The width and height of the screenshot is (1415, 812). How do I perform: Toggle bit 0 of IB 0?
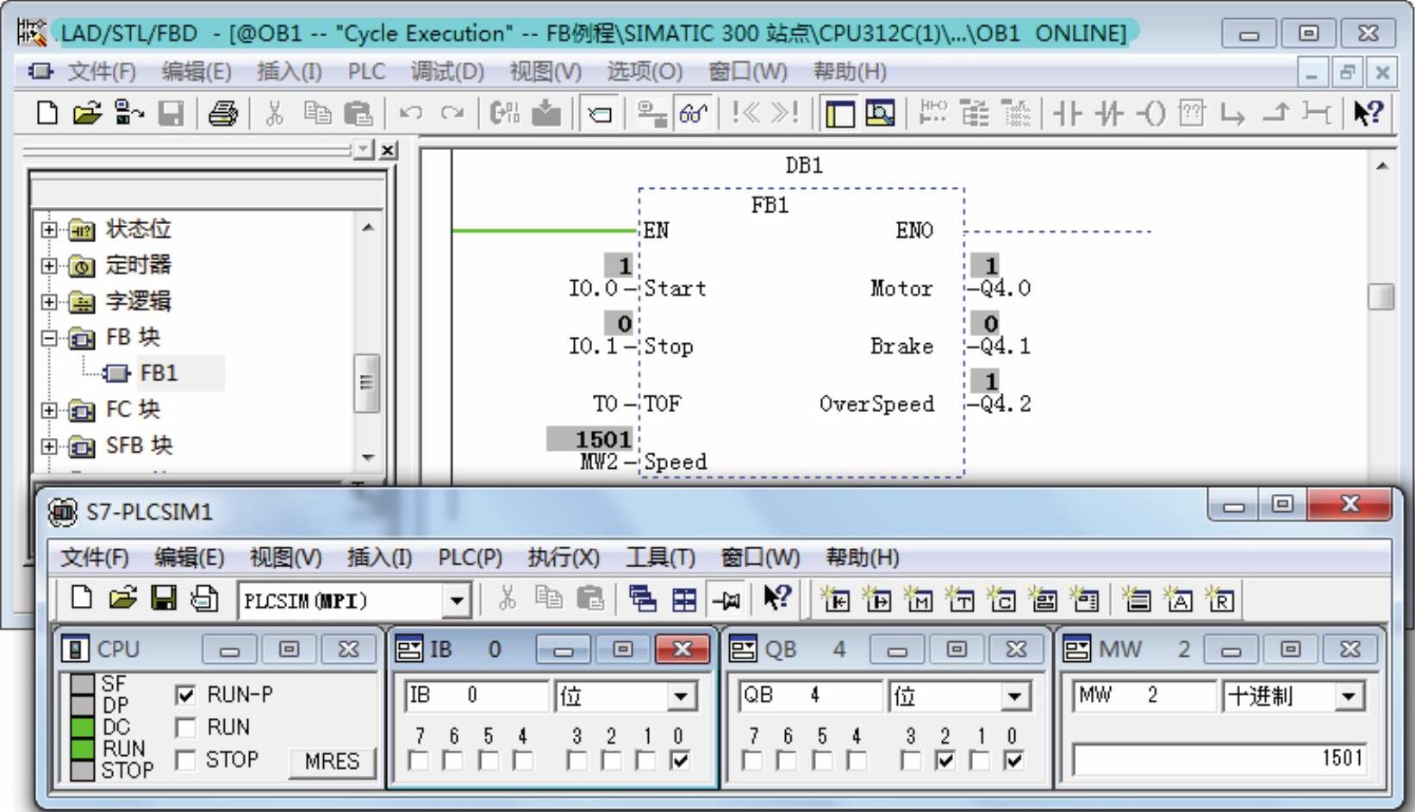680,760
